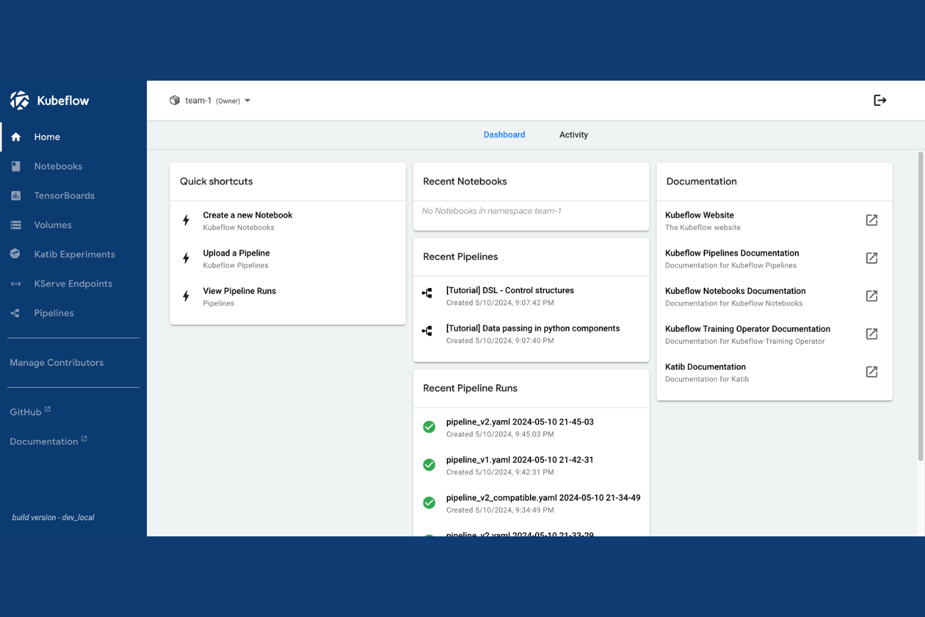Click external link icon next to sidebar Documentation
The height and width of the screenshot is (617, 925).
pyautogui.click(x=84, y=439)
